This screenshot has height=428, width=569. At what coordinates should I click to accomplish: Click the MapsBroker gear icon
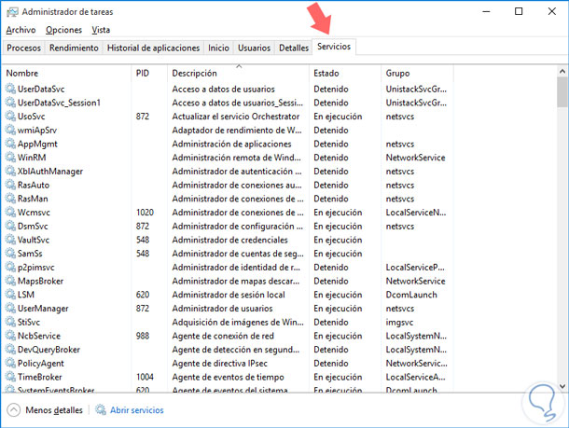pyautogui.click(x=10, y=281)
